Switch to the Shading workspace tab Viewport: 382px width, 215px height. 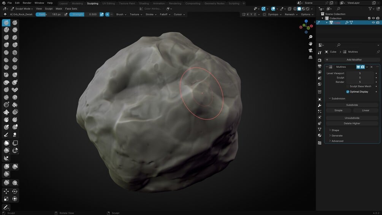pos(144,3)
